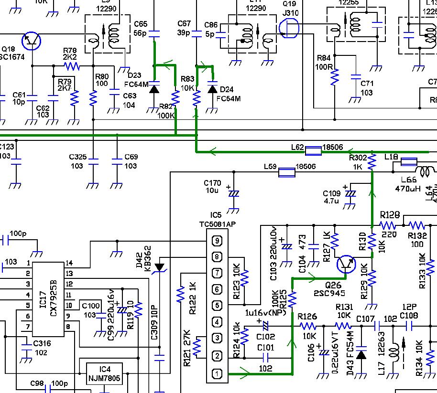
Task: Click the IC17 CX7925B chip body
Action: click(48, 299)
